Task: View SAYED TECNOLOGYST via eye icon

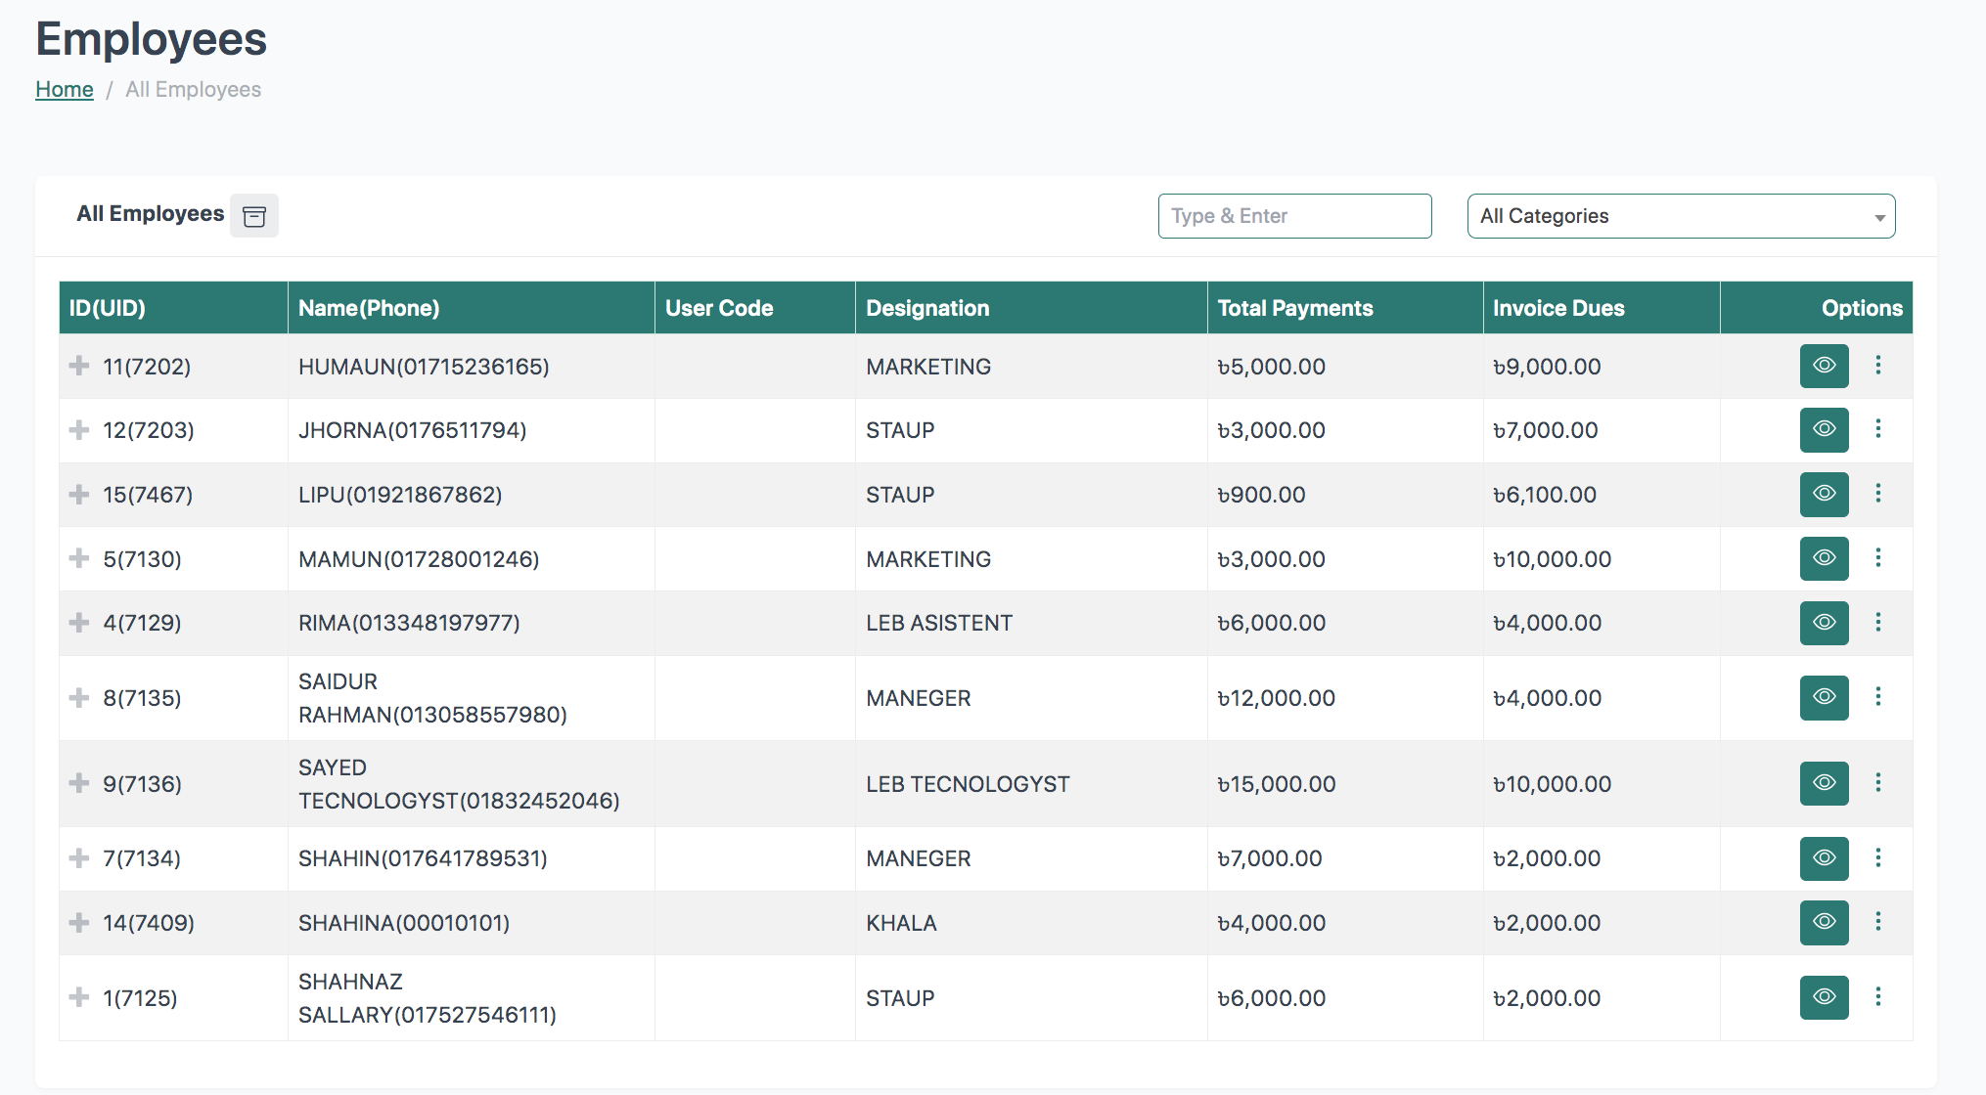Action: 1824,783
